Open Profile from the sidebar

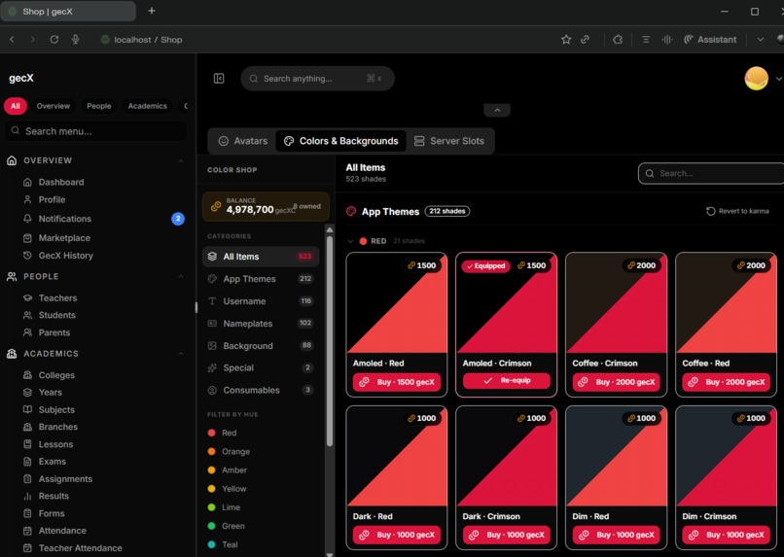52,200
